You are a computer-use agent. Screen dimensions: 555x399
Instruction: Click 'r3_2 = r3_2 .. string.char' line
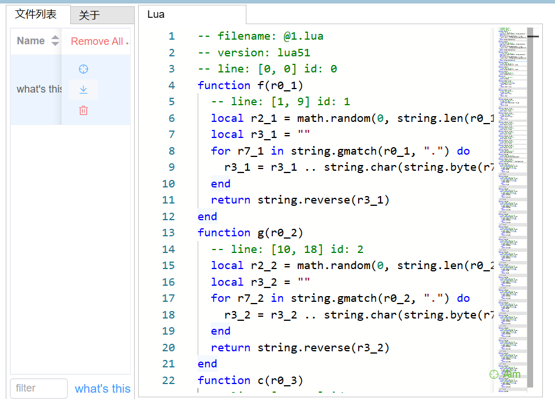tap(359, 315)
